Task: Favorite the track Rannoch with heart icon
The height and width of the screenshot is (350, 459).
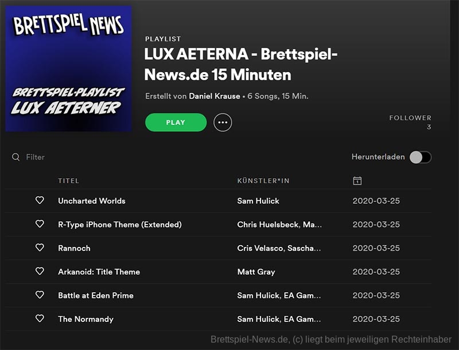Action: point(40,248)
